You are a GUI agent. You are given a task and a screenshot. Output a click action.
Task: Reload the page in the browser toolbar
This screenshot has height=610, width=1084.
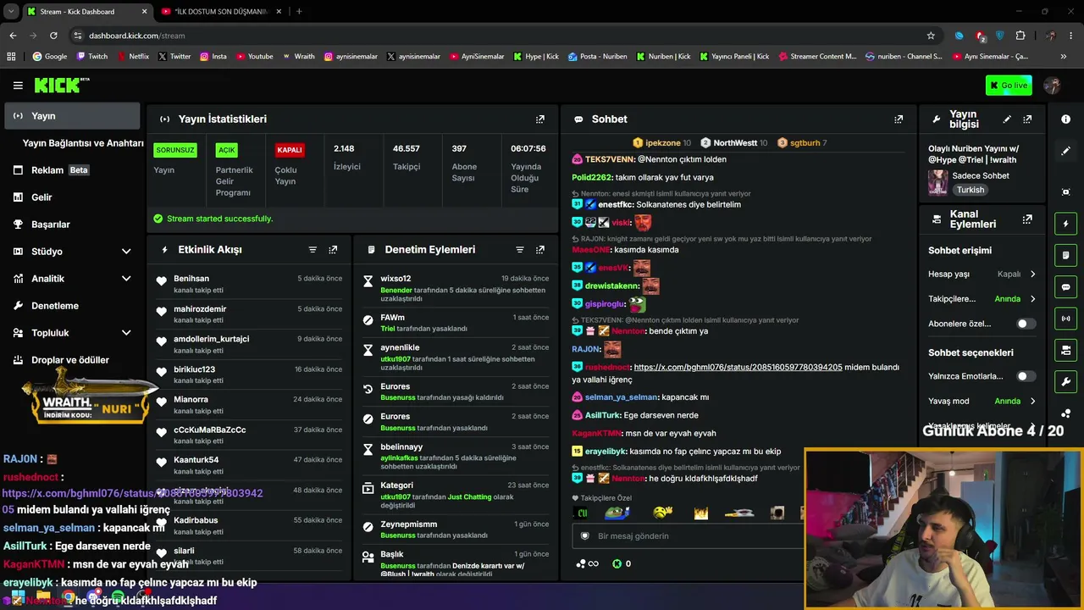pyautogui.click(x=53, y=36)
